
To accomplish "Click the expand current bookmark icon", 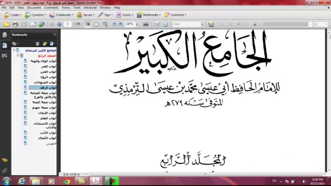I will (x=52, y=44).
